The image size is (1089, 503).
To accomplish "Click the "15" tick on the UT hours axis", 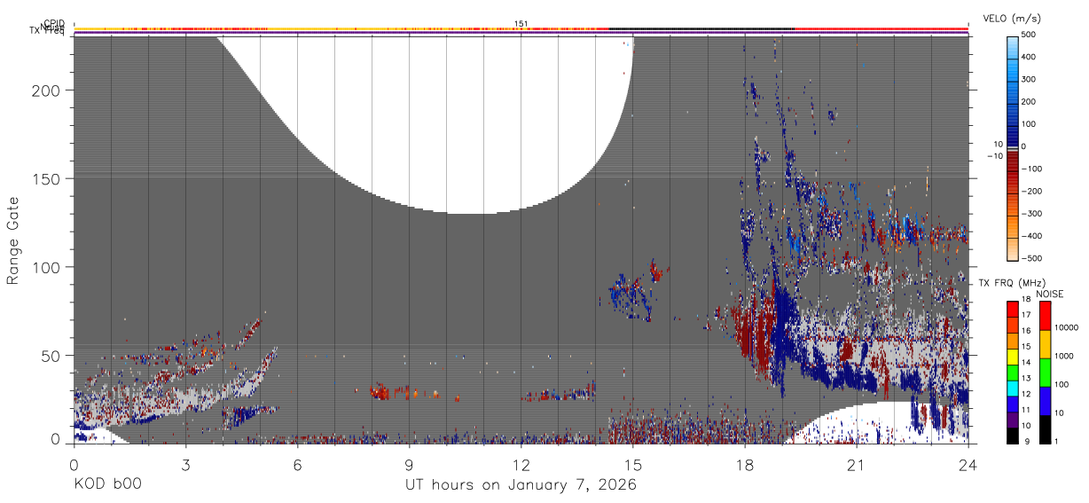I will point(633,465).
